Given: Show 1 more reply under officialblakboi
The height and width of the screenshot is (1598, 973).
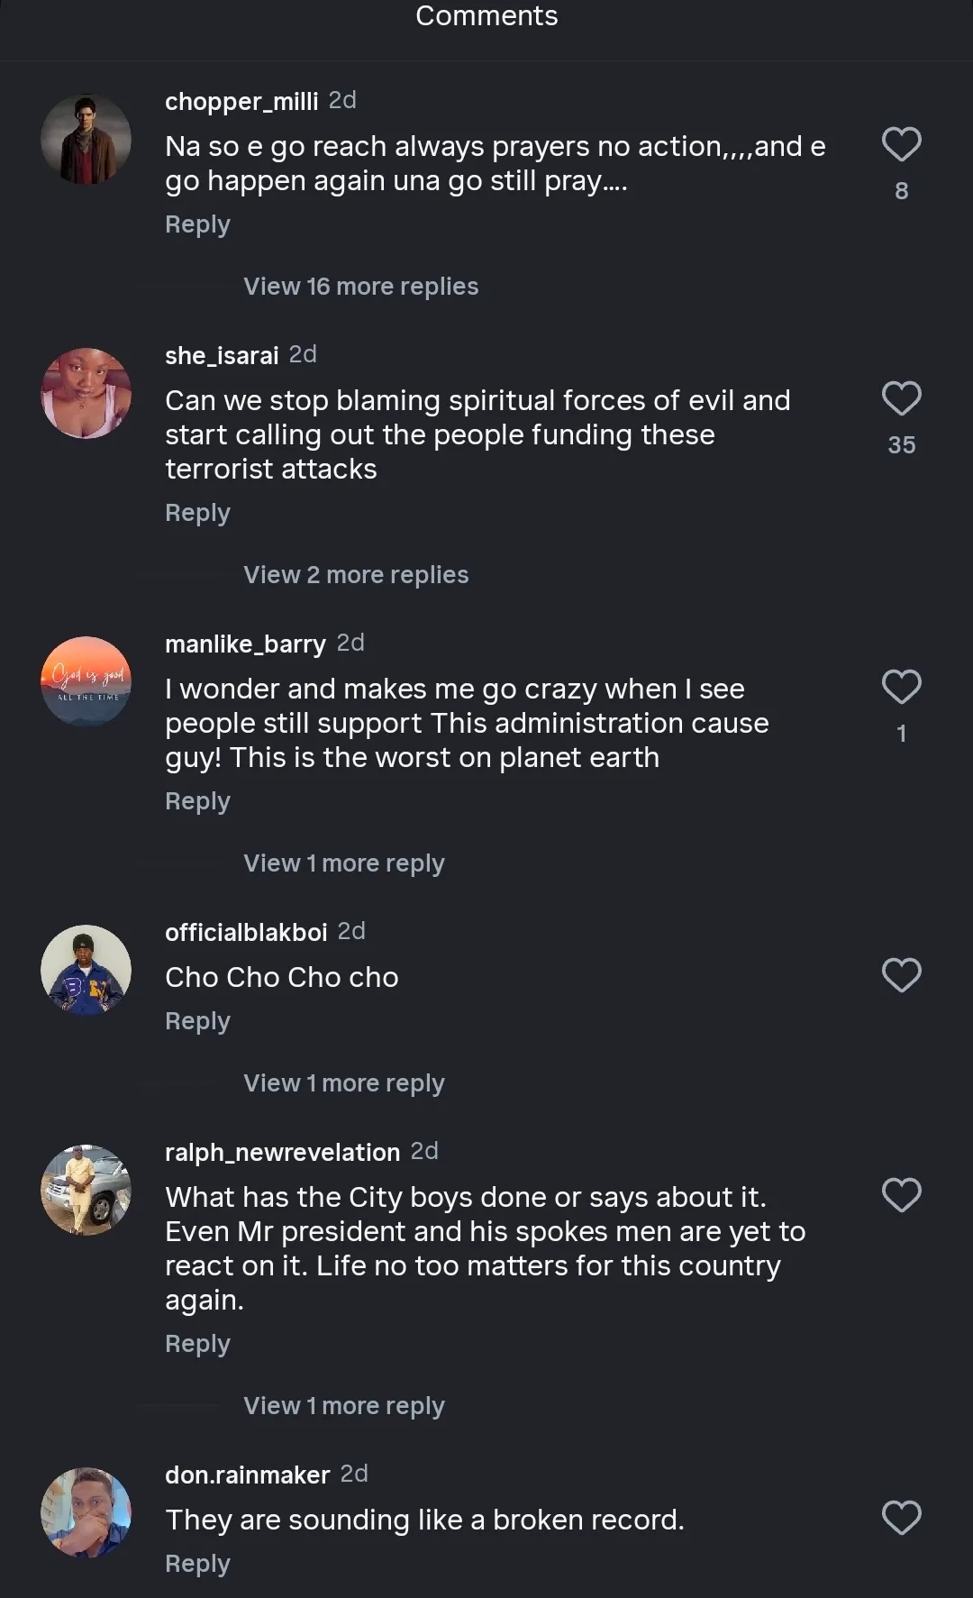Looking at the screenshot, I should pyautogui.click(x=343, y=1083).
